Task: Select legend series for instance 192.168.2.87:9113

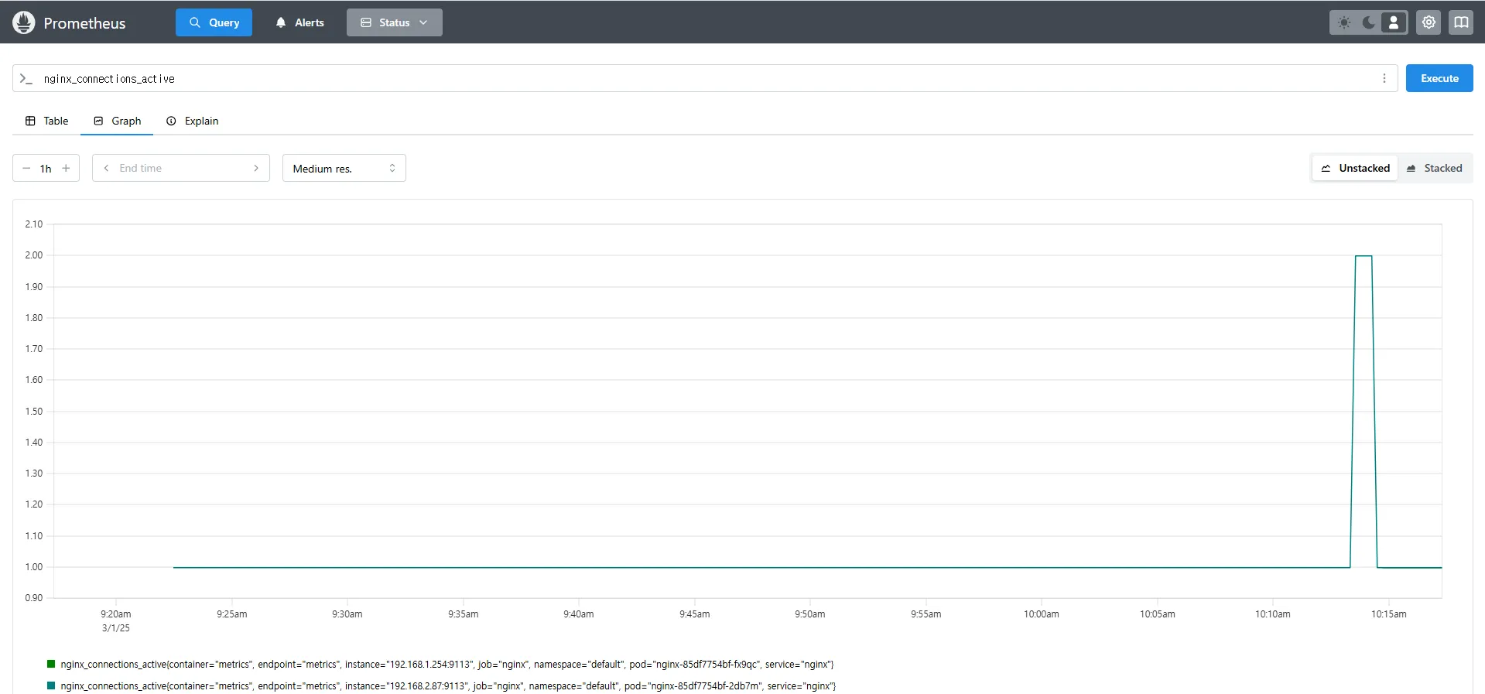Action: tap(441, 686)
